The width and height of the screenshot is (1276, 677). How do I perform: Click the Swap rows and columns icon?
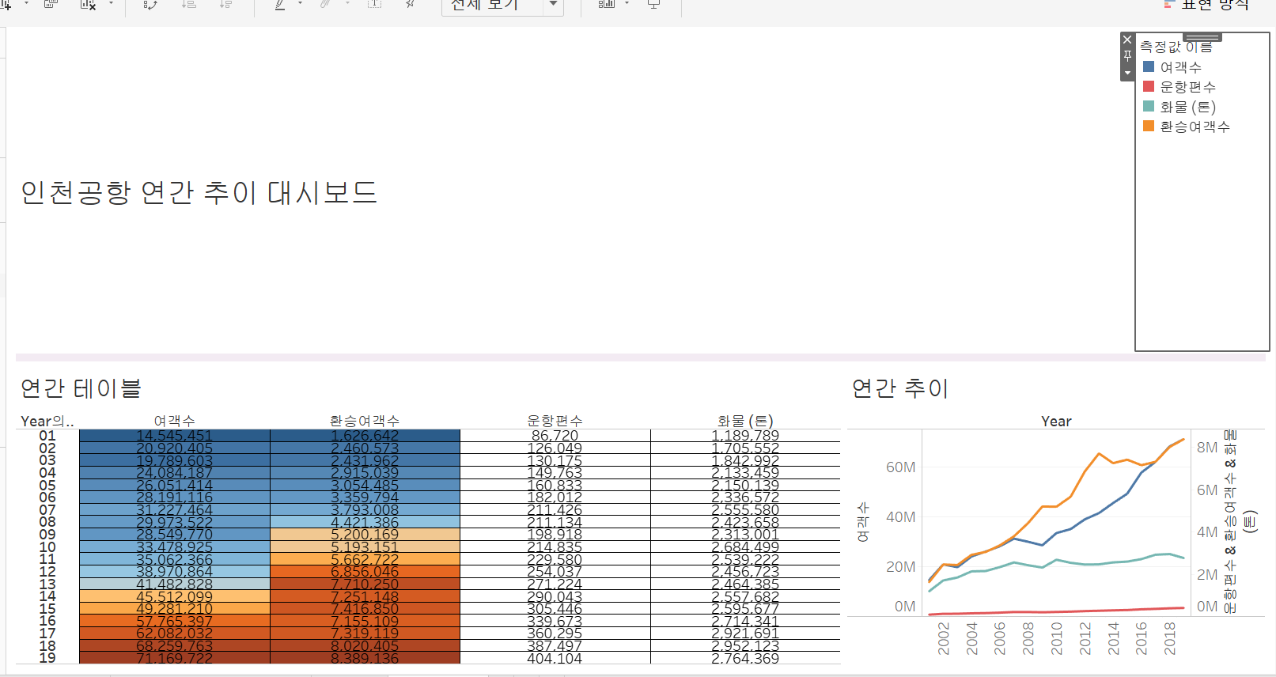(x=150, y=4)
